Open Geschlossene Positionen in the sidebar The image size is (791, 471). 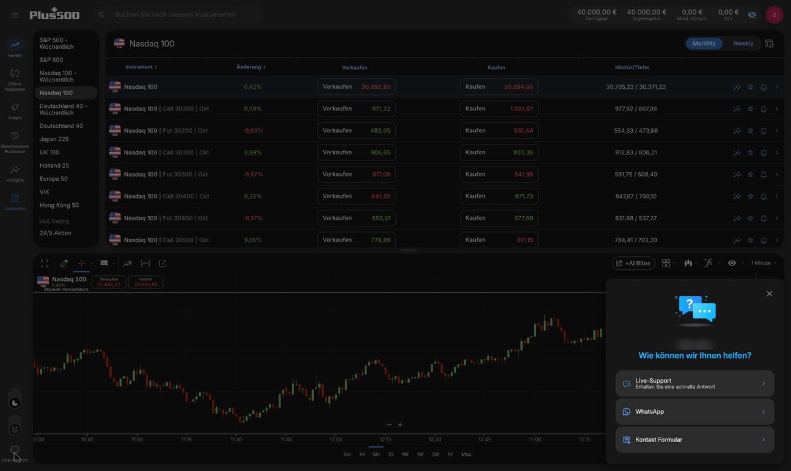[15, 142]
